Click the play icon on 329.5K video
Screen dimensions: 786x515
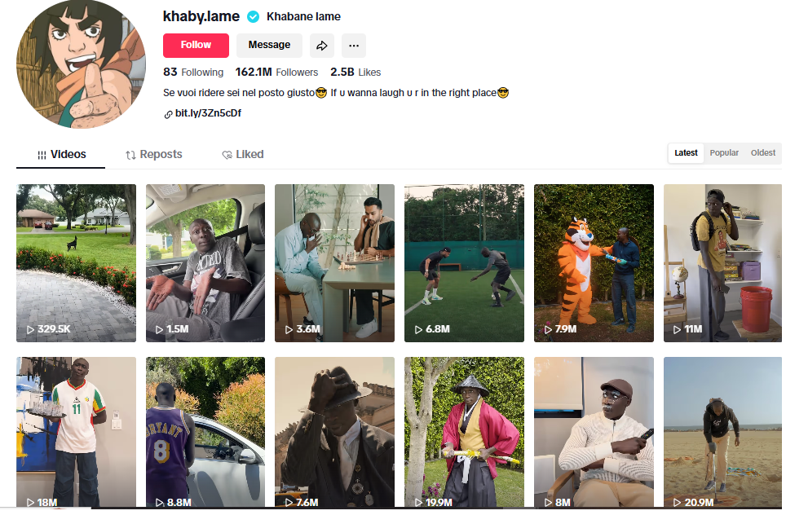tap(31, 330)
